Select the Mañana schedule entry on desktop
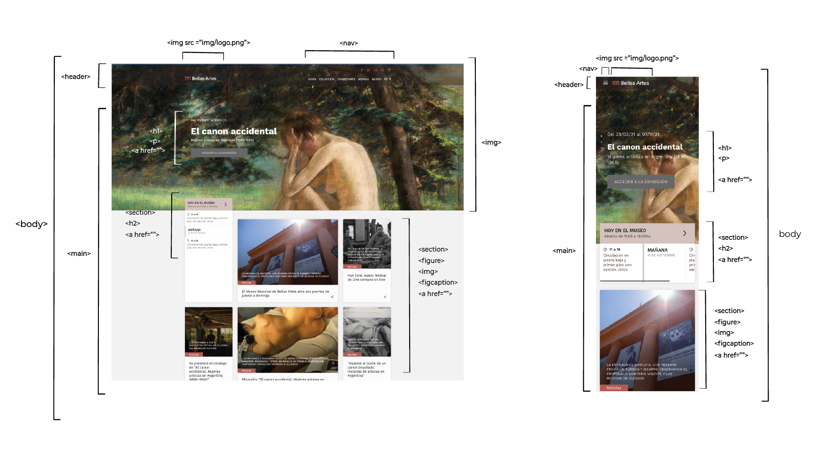This screenshot has height=455, width=832. click(195, 230)
